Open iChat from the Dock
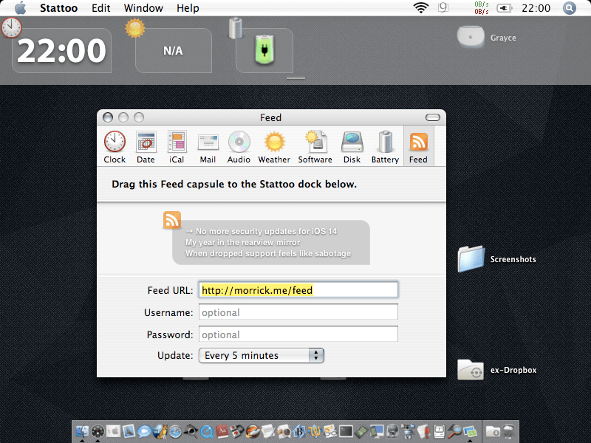 [144, 431]
